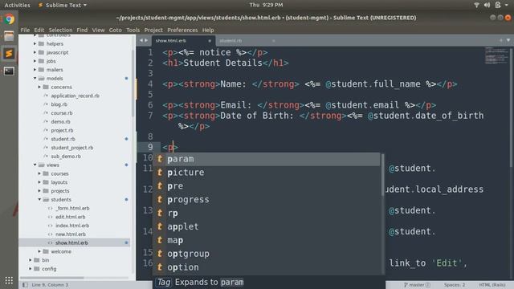Screen dimensions: 514x289
Task: Expand the concerns folder
Action: (39, 87)
